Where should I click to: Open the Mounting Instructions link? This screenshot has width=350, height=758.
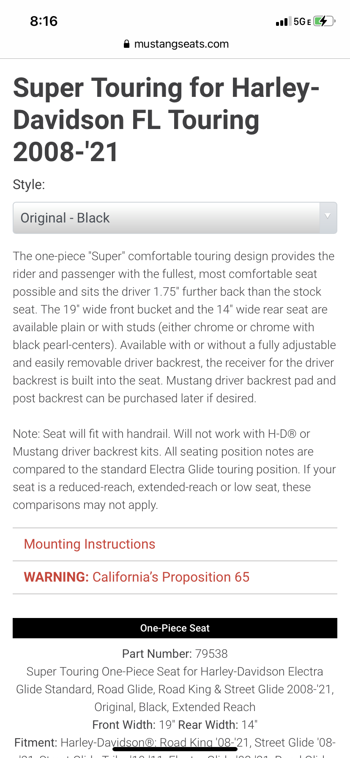tap(90, 544)
